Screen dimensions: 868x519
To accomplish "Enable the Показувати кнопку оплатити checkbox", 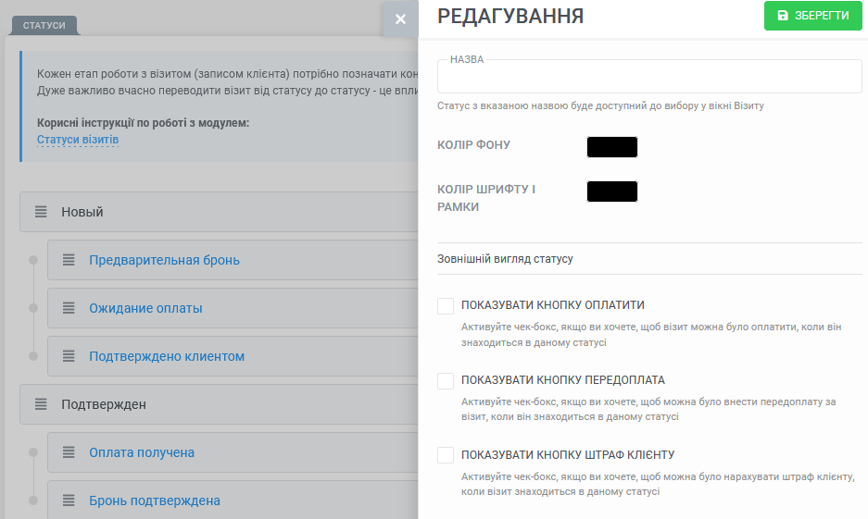I will tap(446, 305).
